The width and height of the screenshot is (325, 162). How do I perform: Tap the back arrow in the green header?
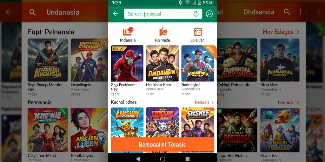[116, 14]
